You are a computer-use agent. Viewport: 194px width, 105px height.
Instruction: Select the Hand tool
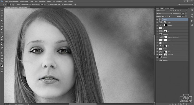point(2,58)
